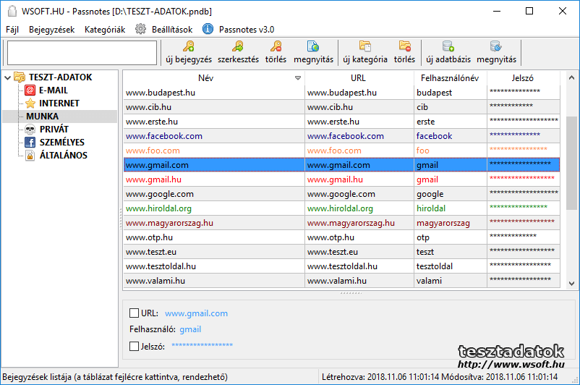Open the Fájl menu
This screenshot has width=580, height=385.
12,29
